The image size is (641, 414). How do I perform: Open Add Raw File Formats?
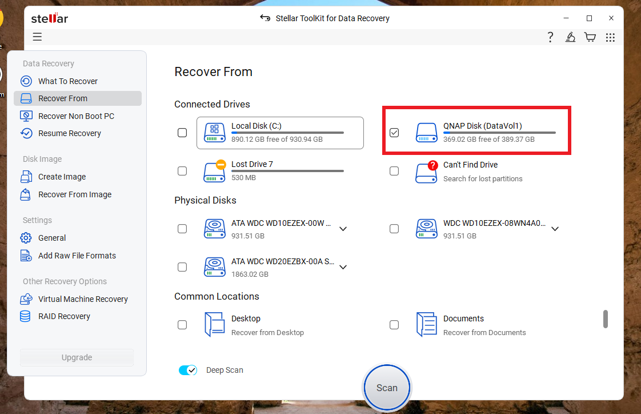click(x=78, y=256)
